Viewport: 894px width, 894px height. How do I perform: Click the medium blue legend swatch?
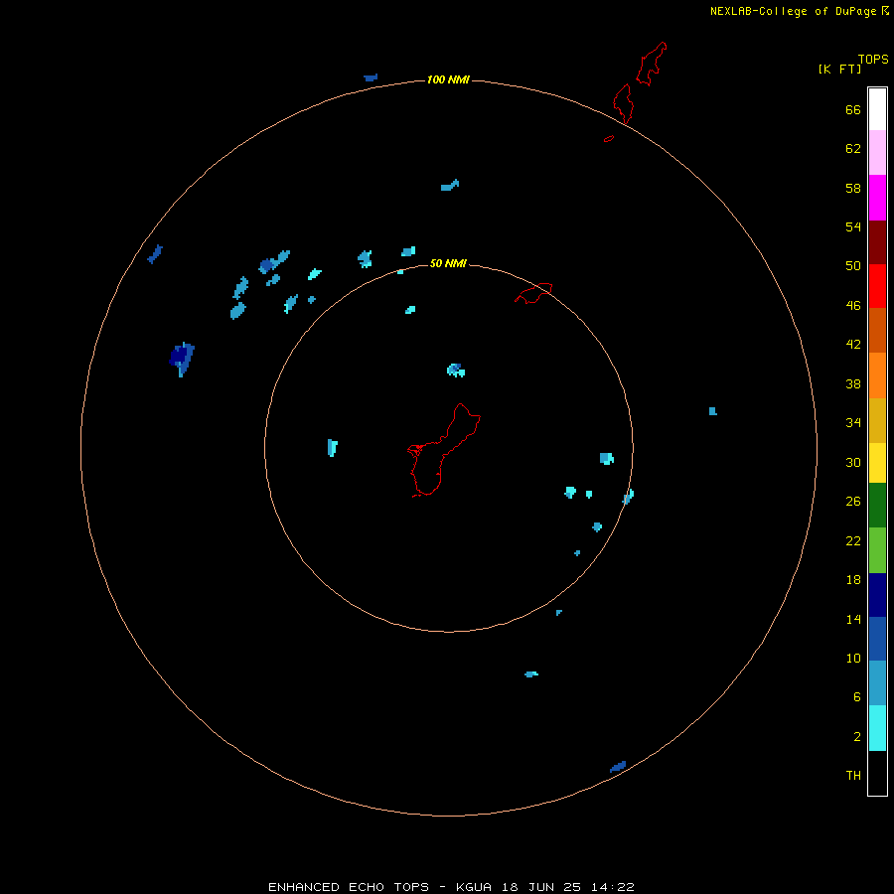[x=877, y=639]
